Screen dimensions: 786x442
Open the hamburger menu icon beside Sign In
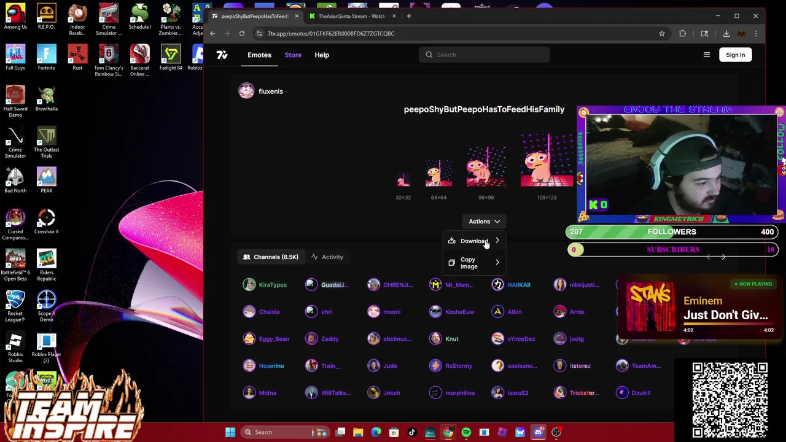click(x=707, y=55)
